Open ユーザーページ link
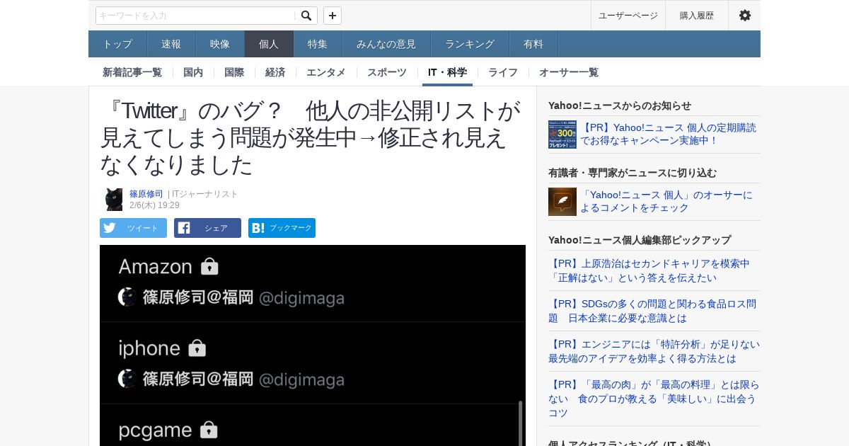This screenshot has width=849, height=446. 628,16
